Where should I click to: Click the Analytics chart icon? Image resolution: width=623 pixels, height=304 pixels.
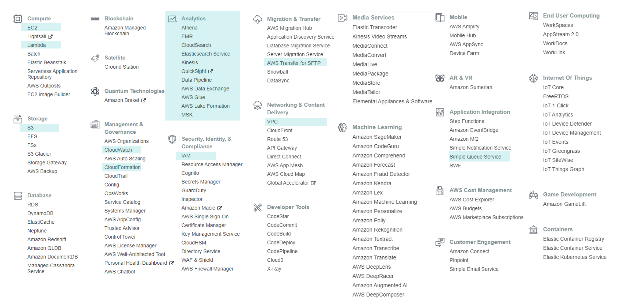(172, 19)
